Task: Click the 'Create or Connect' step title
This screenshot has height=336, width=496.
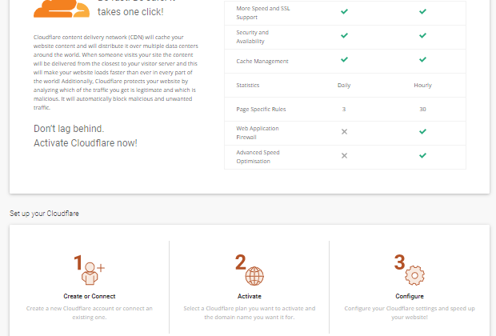Action: [90, 297]
